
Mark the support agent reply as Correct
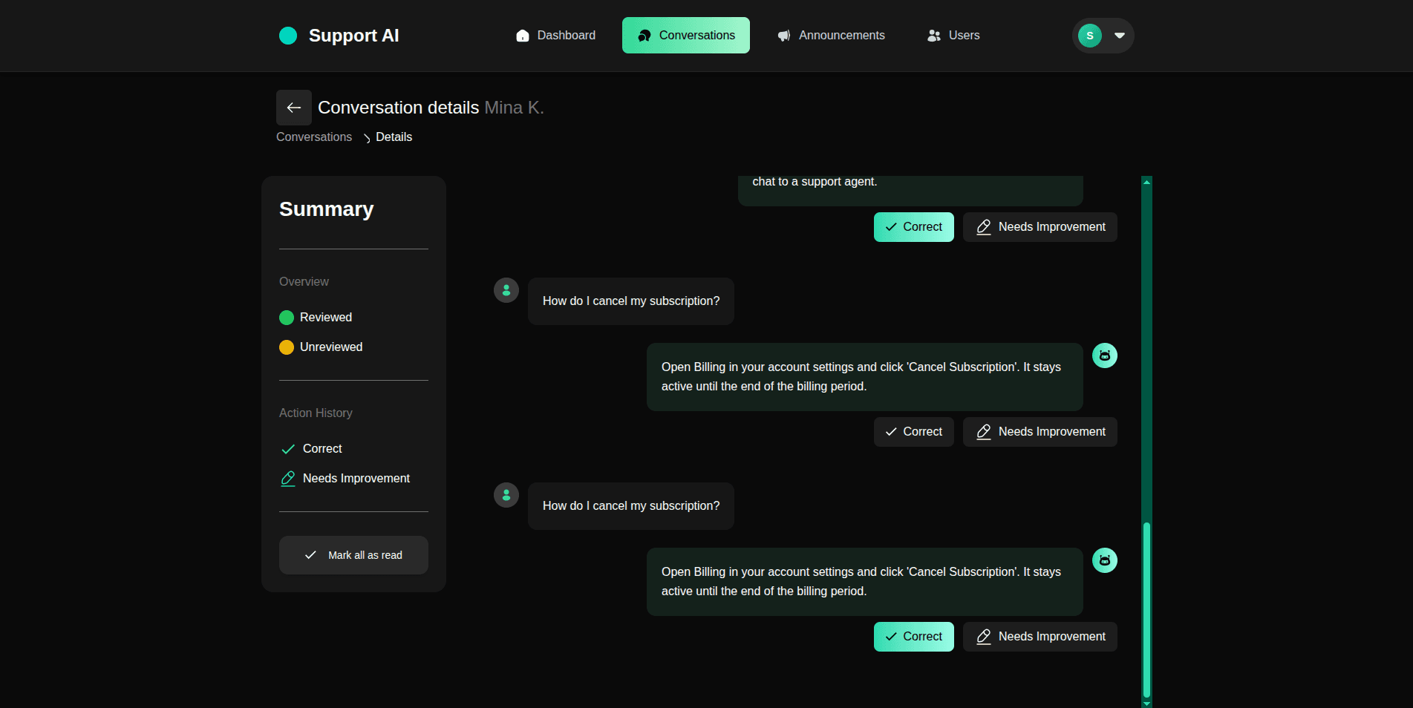point(914,227)
